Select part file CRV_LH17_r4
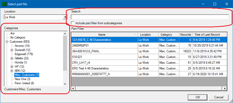 click(x=81, y=63)
